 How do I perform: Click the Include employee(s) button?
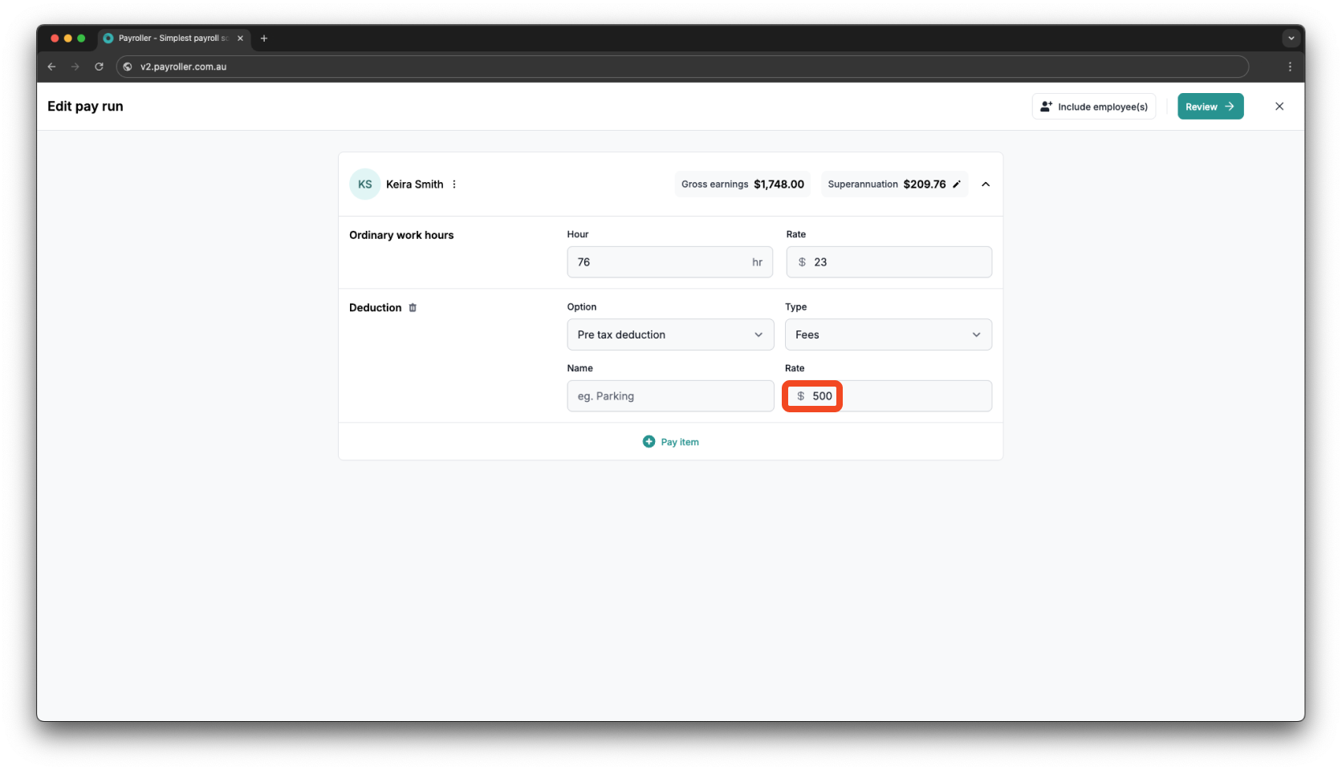pos(1094,106)
